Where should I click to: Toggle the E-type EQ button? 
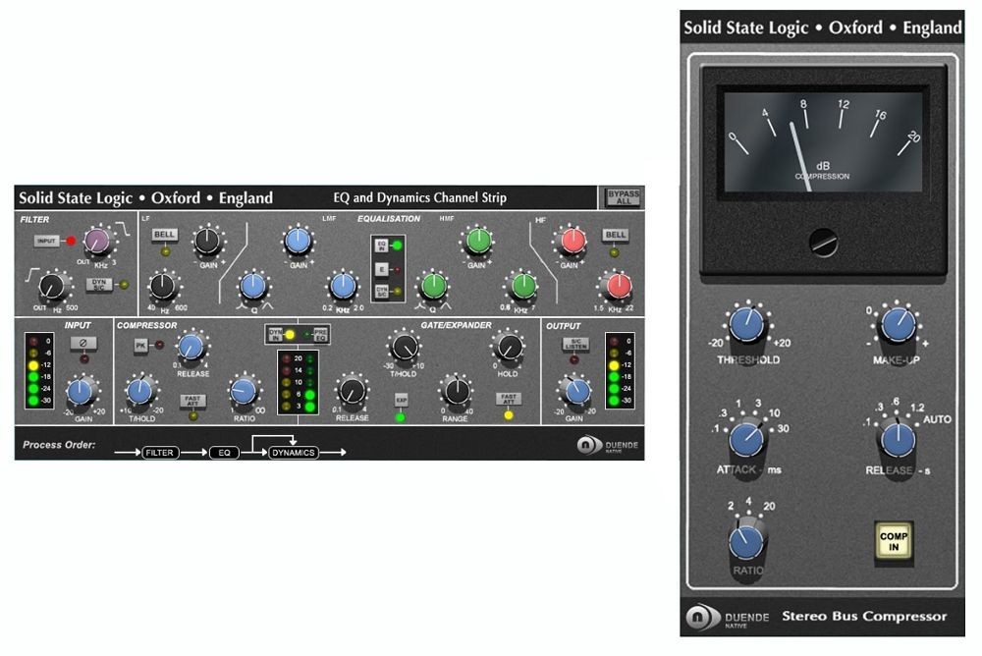point(381,269)
